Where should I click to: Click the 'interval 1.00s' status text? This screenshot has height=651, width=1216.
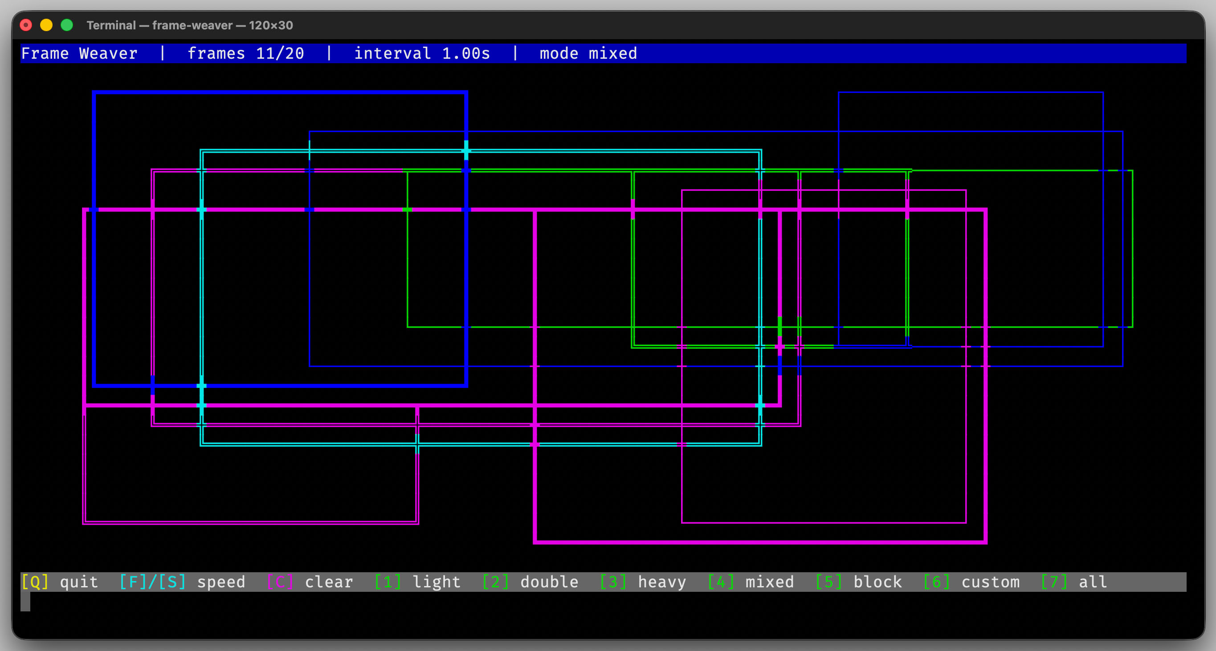422,53
